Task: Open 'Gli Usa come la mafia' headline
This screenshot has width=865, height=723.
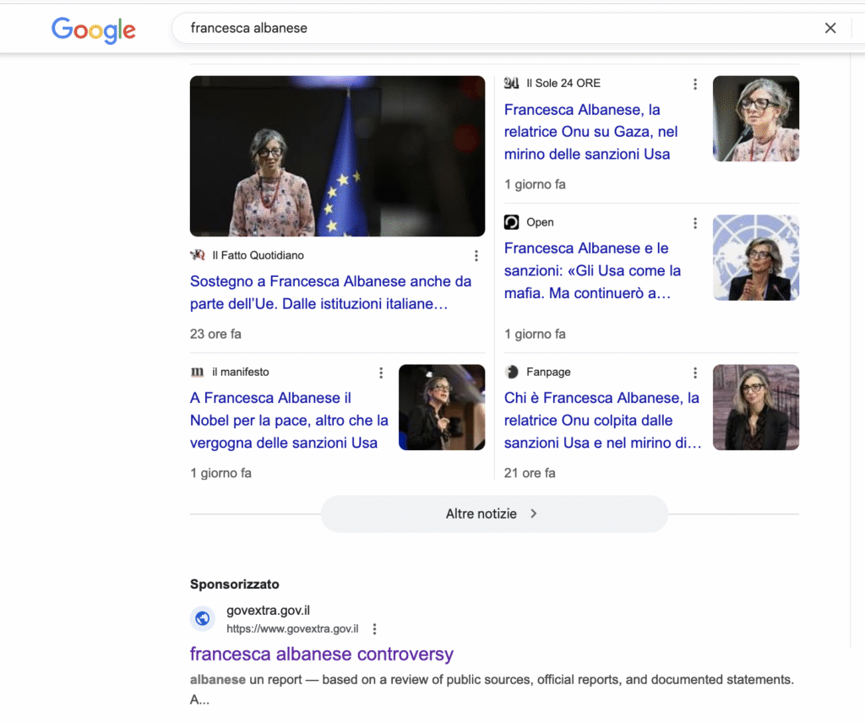Action: 592,270
